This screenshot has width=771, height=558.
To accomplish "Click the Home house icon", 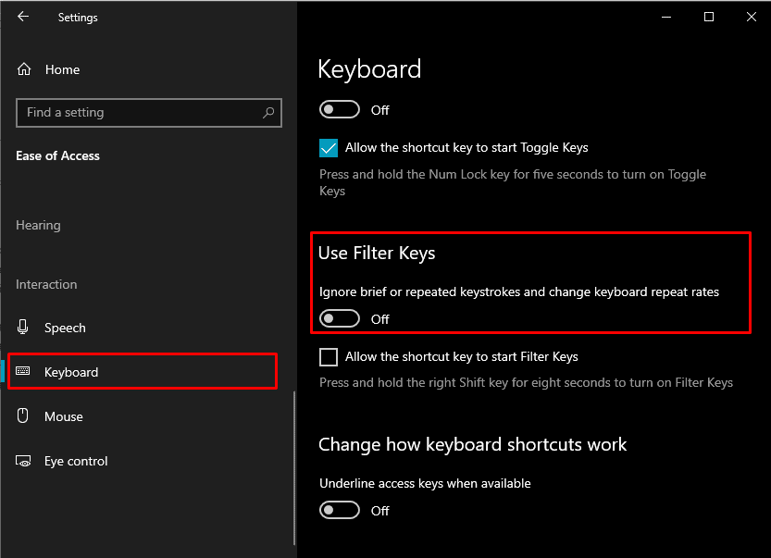I will [x=26, y=69].
